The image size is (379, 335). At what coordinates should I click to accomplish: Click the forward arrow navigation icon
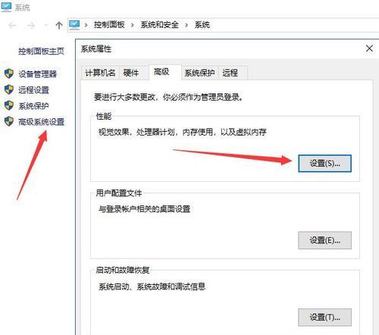coord(30,25)
